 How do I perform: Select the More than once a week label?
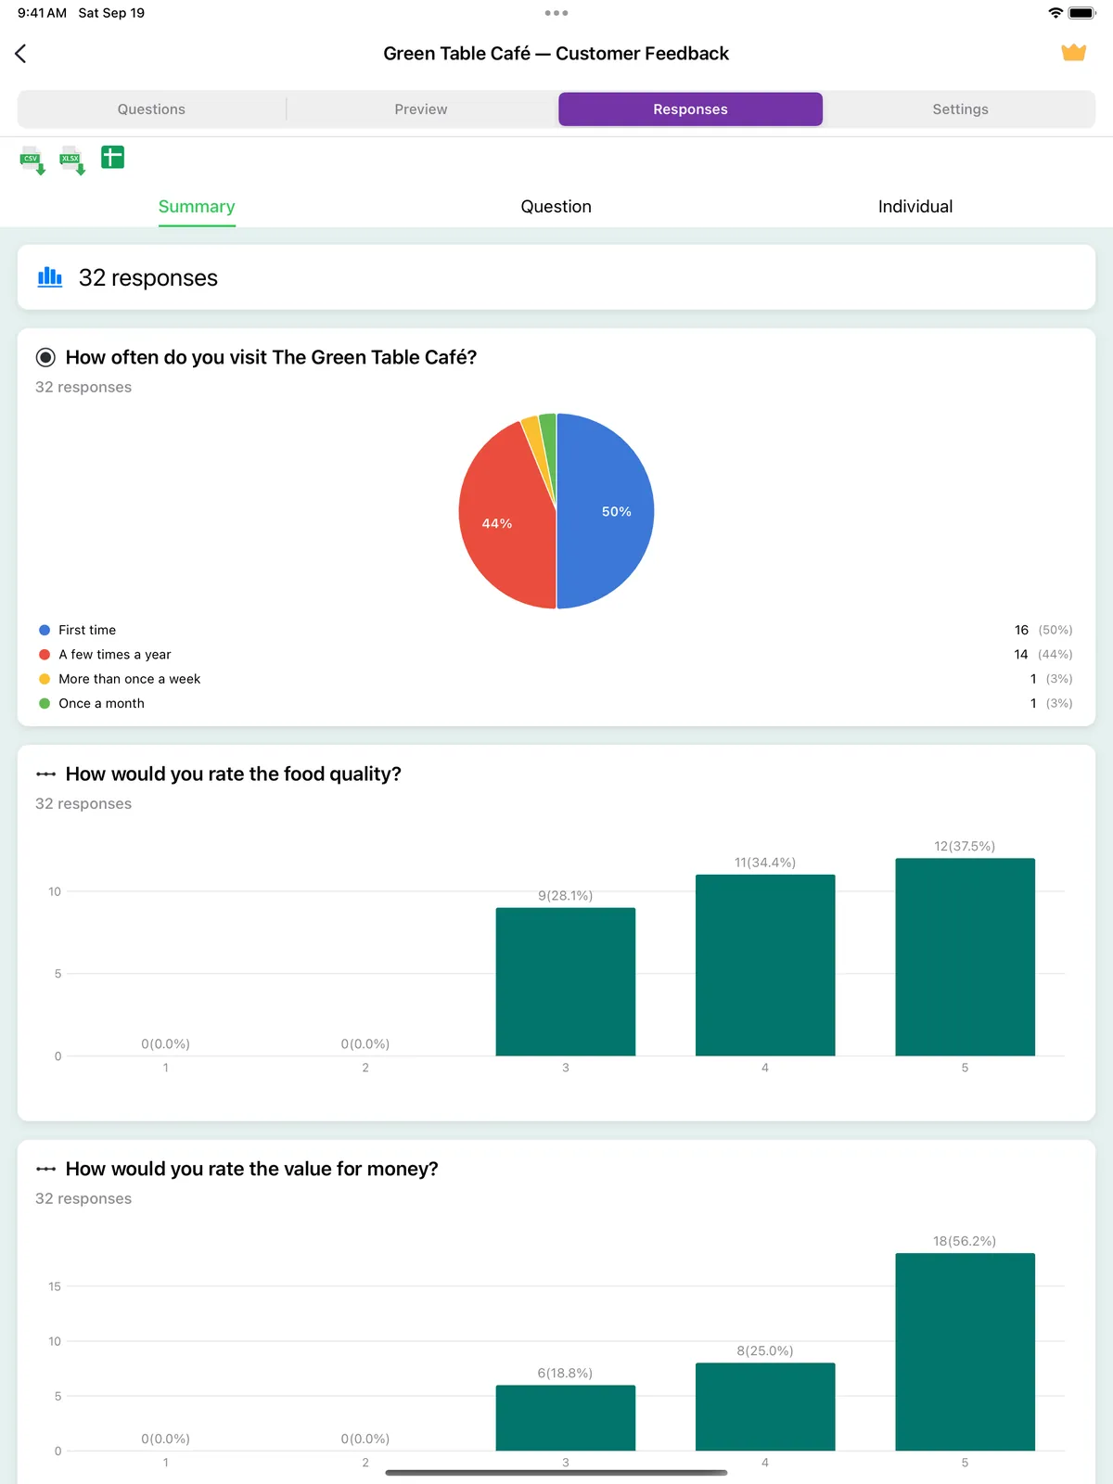click(x=130, y=679)
